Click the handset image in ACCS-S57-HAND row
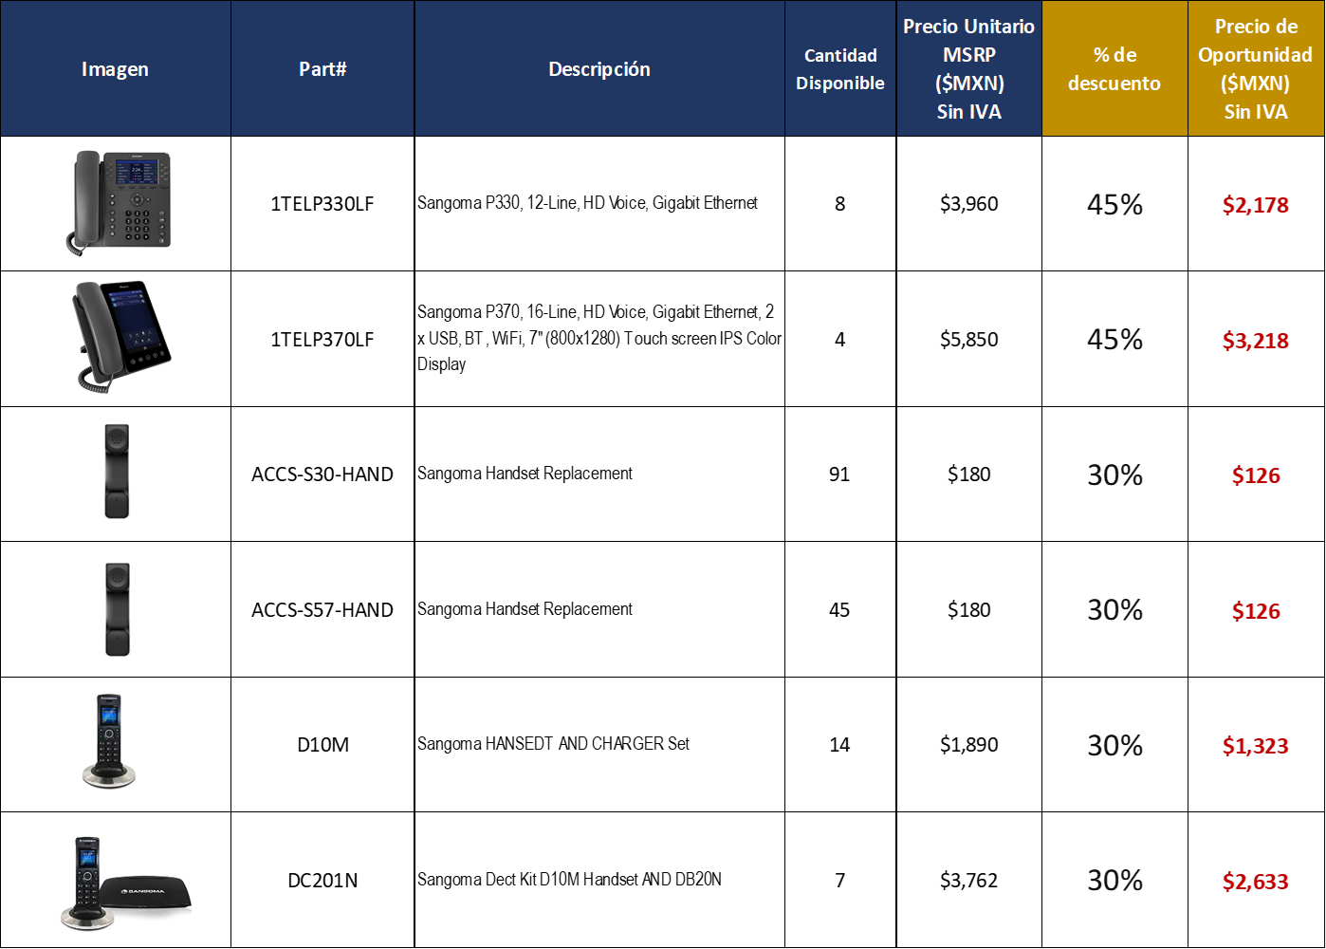This screenshot has width=1326, height=949. 117,609
